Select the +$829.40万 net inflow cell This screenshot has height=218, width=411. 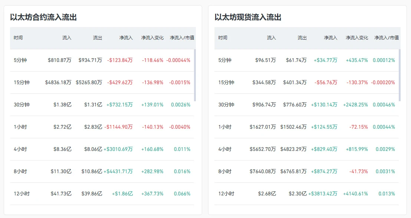pos(324,149)
